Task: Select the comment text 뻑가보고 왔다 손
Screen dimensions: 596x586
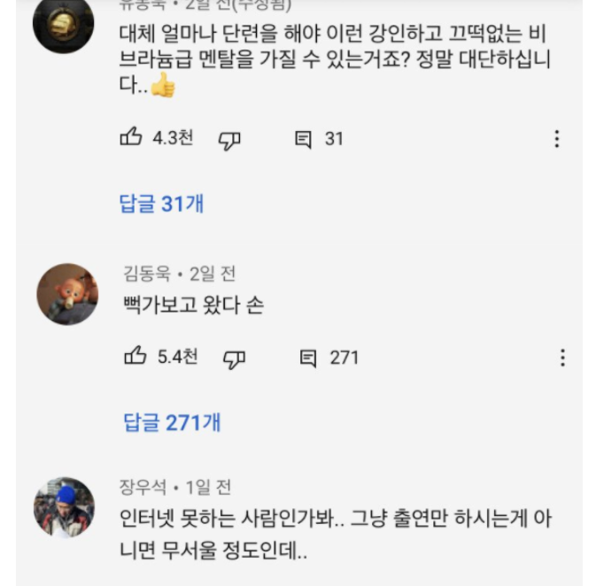Action: pyautogui.click(x=193, y=305)
